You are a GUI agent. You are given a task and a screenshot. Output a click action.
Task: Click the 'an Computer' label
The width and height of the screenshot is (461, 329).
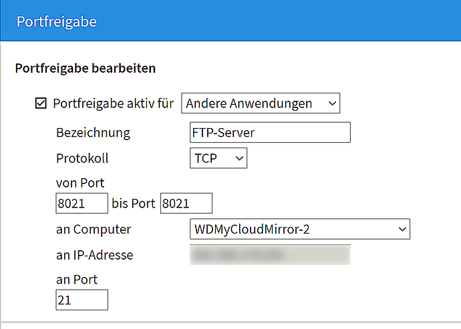coord(94,230)
